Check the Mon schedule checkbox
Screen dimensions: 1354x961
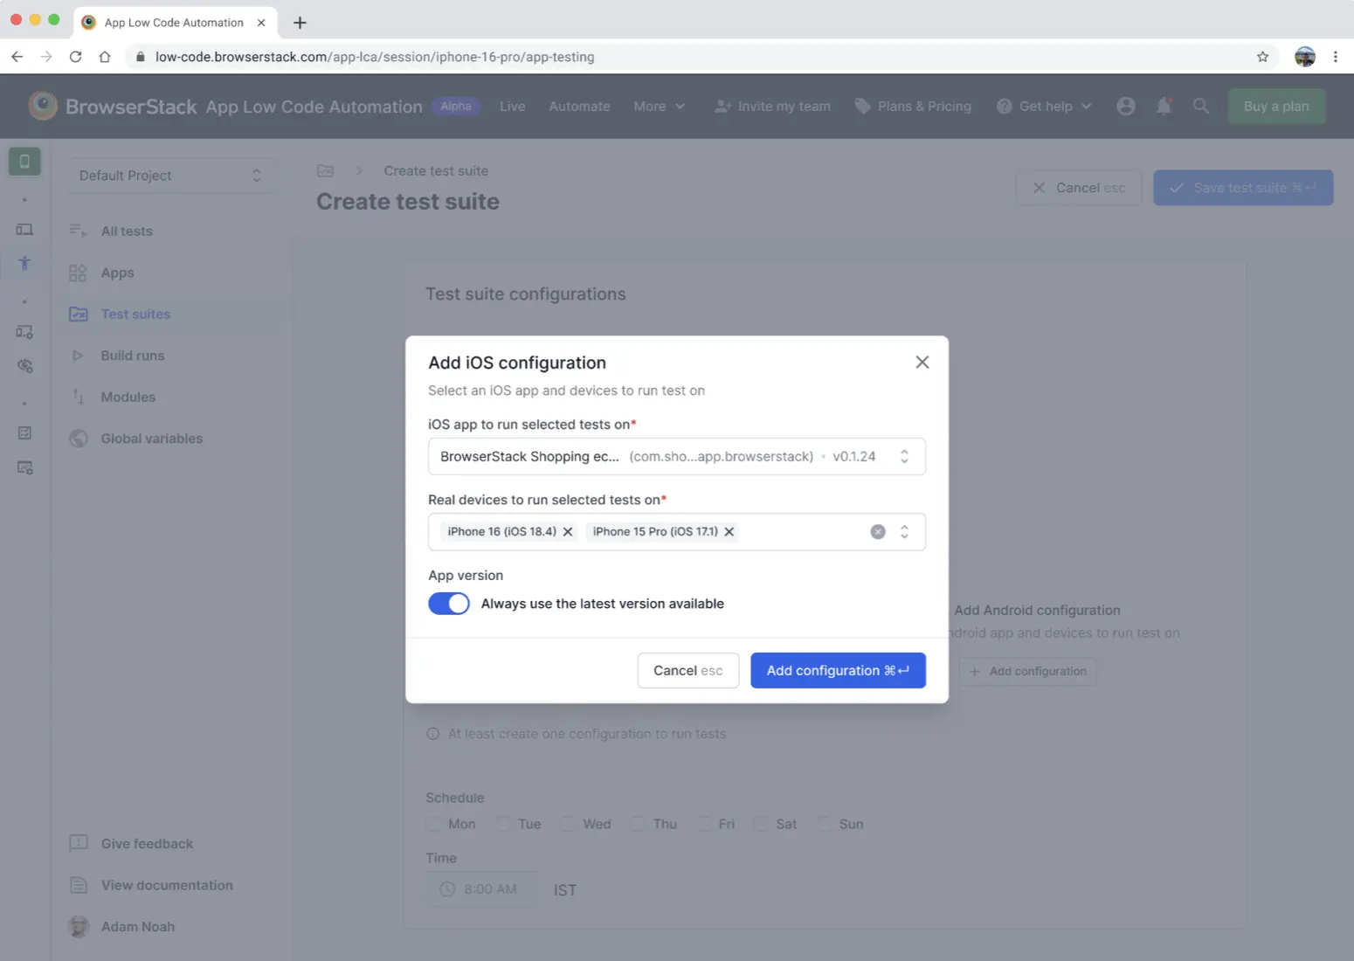point(434,824)
